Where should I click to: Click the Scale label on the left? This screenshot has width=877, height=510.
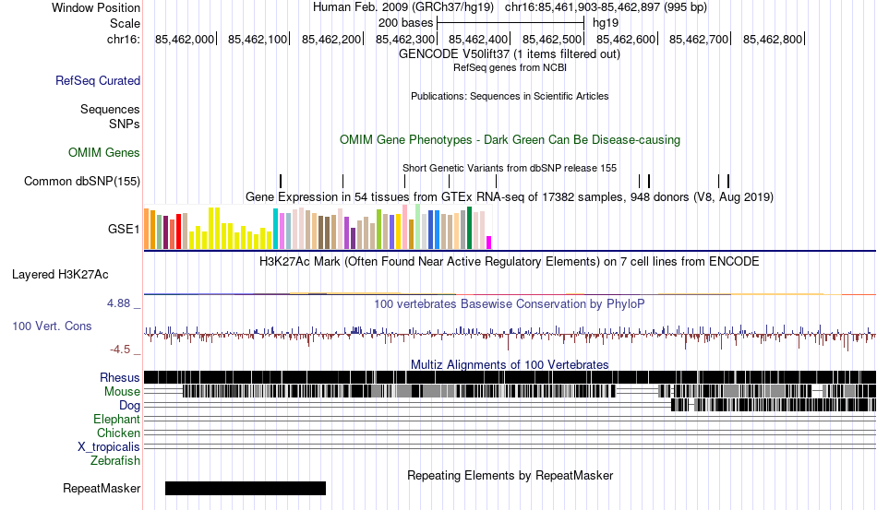[x=125, y=23]
